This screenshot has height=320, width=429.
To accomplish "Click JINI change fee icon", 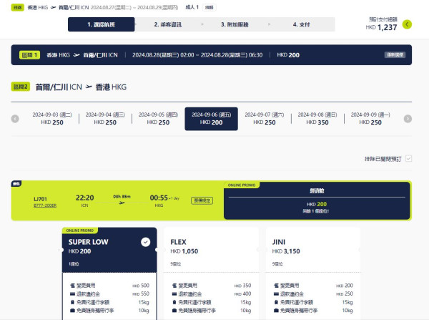I will pyautogui.click(x=276, y=286).
